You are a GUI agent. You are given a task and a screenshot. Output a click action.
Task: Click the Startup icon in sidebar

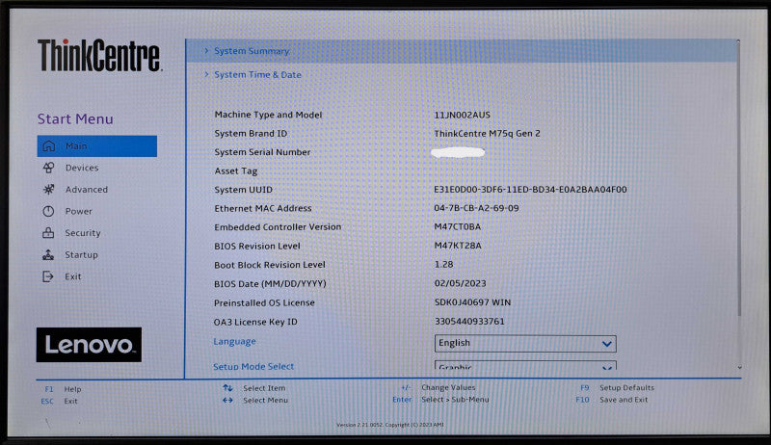(48, 254)
